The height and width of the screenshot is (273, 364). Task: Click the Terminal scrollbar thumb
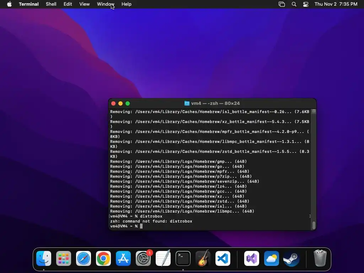(314, 225)
